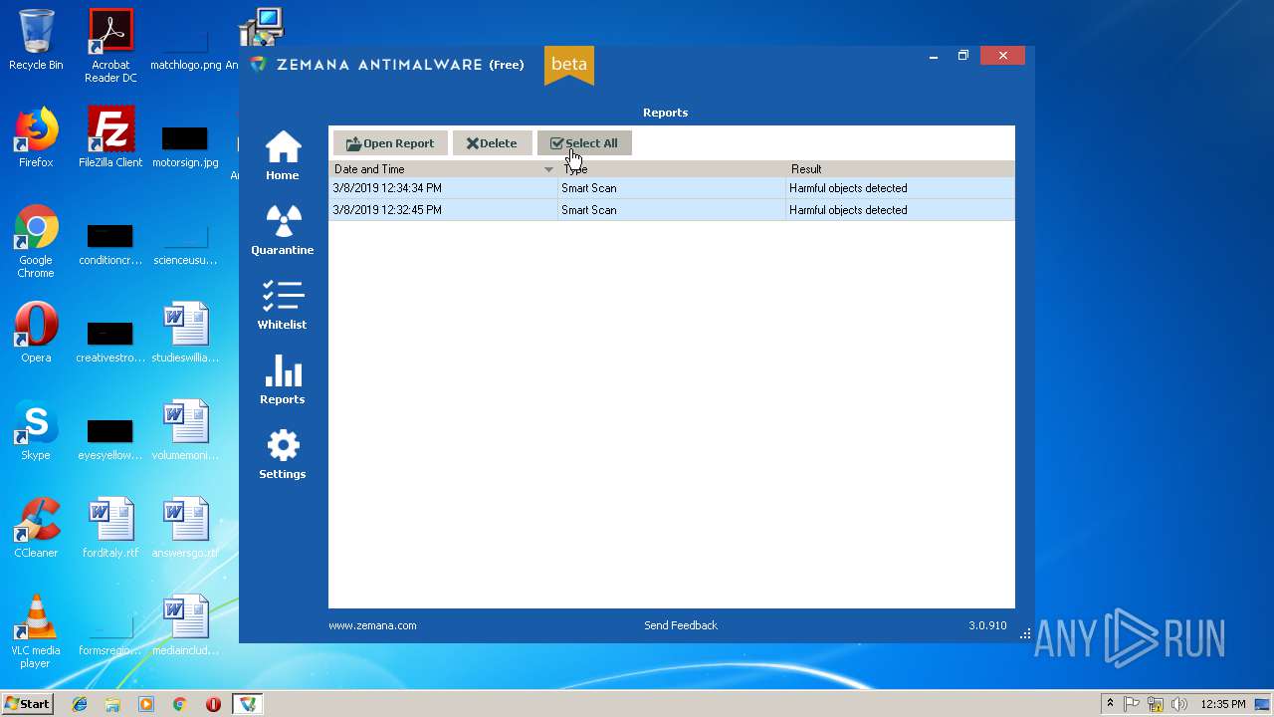The height and width of the screenshot is (717, 1274).
Task: Open Chrome from the taskbar
Action: (x=179, y=704)
